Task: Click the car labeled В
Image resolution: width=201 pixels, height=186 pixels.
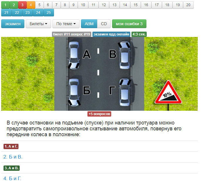Action: [x=124, y=55]
